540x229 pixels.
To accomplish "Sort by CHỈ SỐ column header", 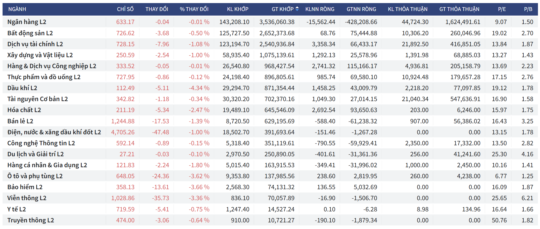I will coord(125,9).
